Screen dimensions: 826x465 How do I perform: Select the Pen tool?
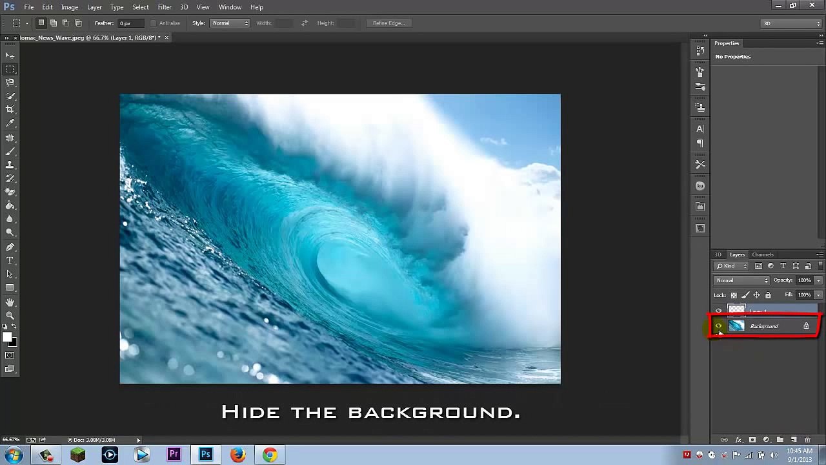click(x=10, y=247)
